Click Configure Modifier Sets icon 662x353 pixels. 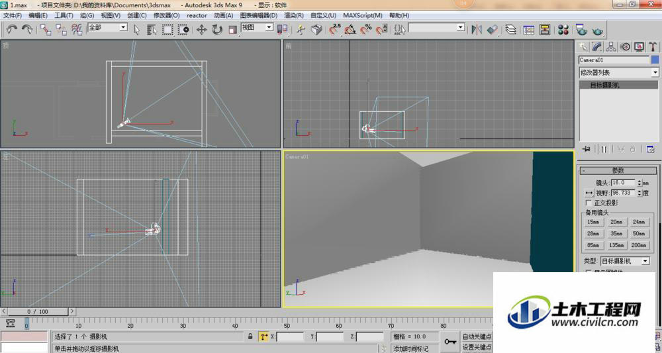tap(650, 149)
